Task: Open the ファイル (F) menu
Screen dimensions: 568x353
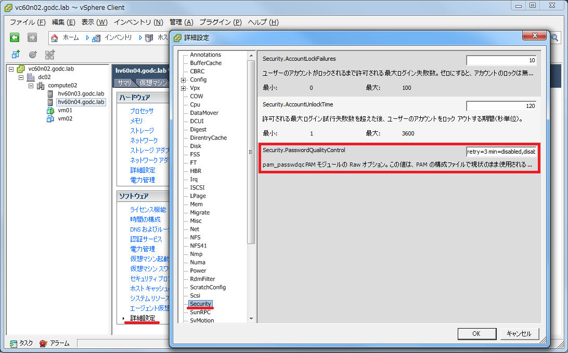Action: (28, 22)
